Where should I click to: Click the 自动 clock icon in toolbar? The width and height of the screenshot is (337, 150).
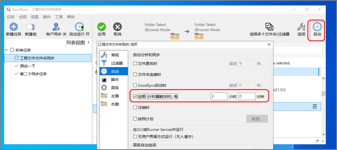coord(317,27)
